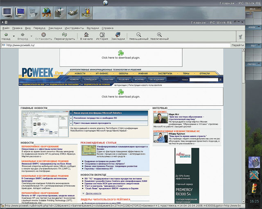Collapse the Work desktop group arrow
Image resolution: width=262 pixels, height=209 pixels.
tap(259, 8)
